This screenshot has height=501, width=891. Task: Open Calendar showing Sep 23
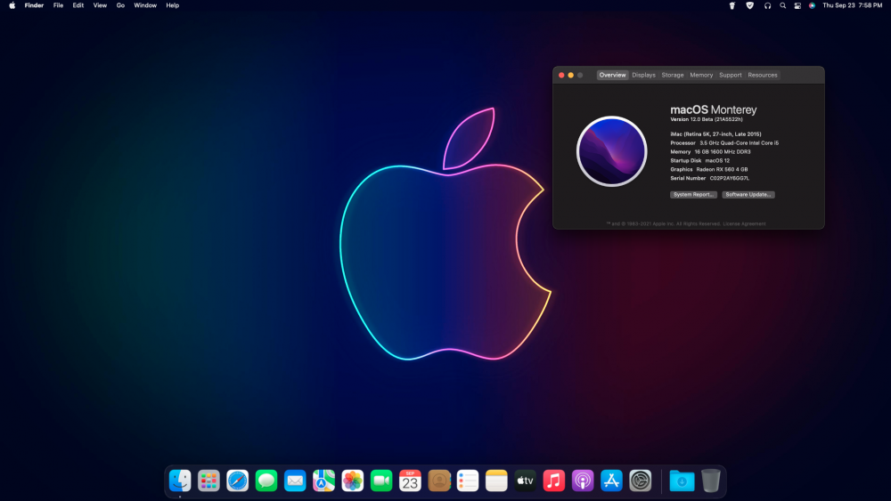(410, 481)
